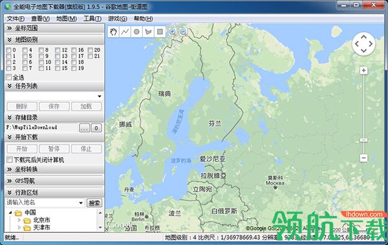The image size is (388, 245).
Task: Check map level 10 checkbox
Action: pyautogui.click(x=41, y=62)
